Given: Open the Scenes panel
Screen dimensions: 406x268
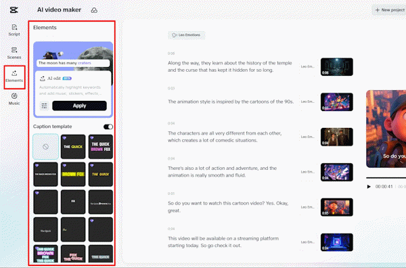Looking at the screenshot, I should (x=14, y=53).
